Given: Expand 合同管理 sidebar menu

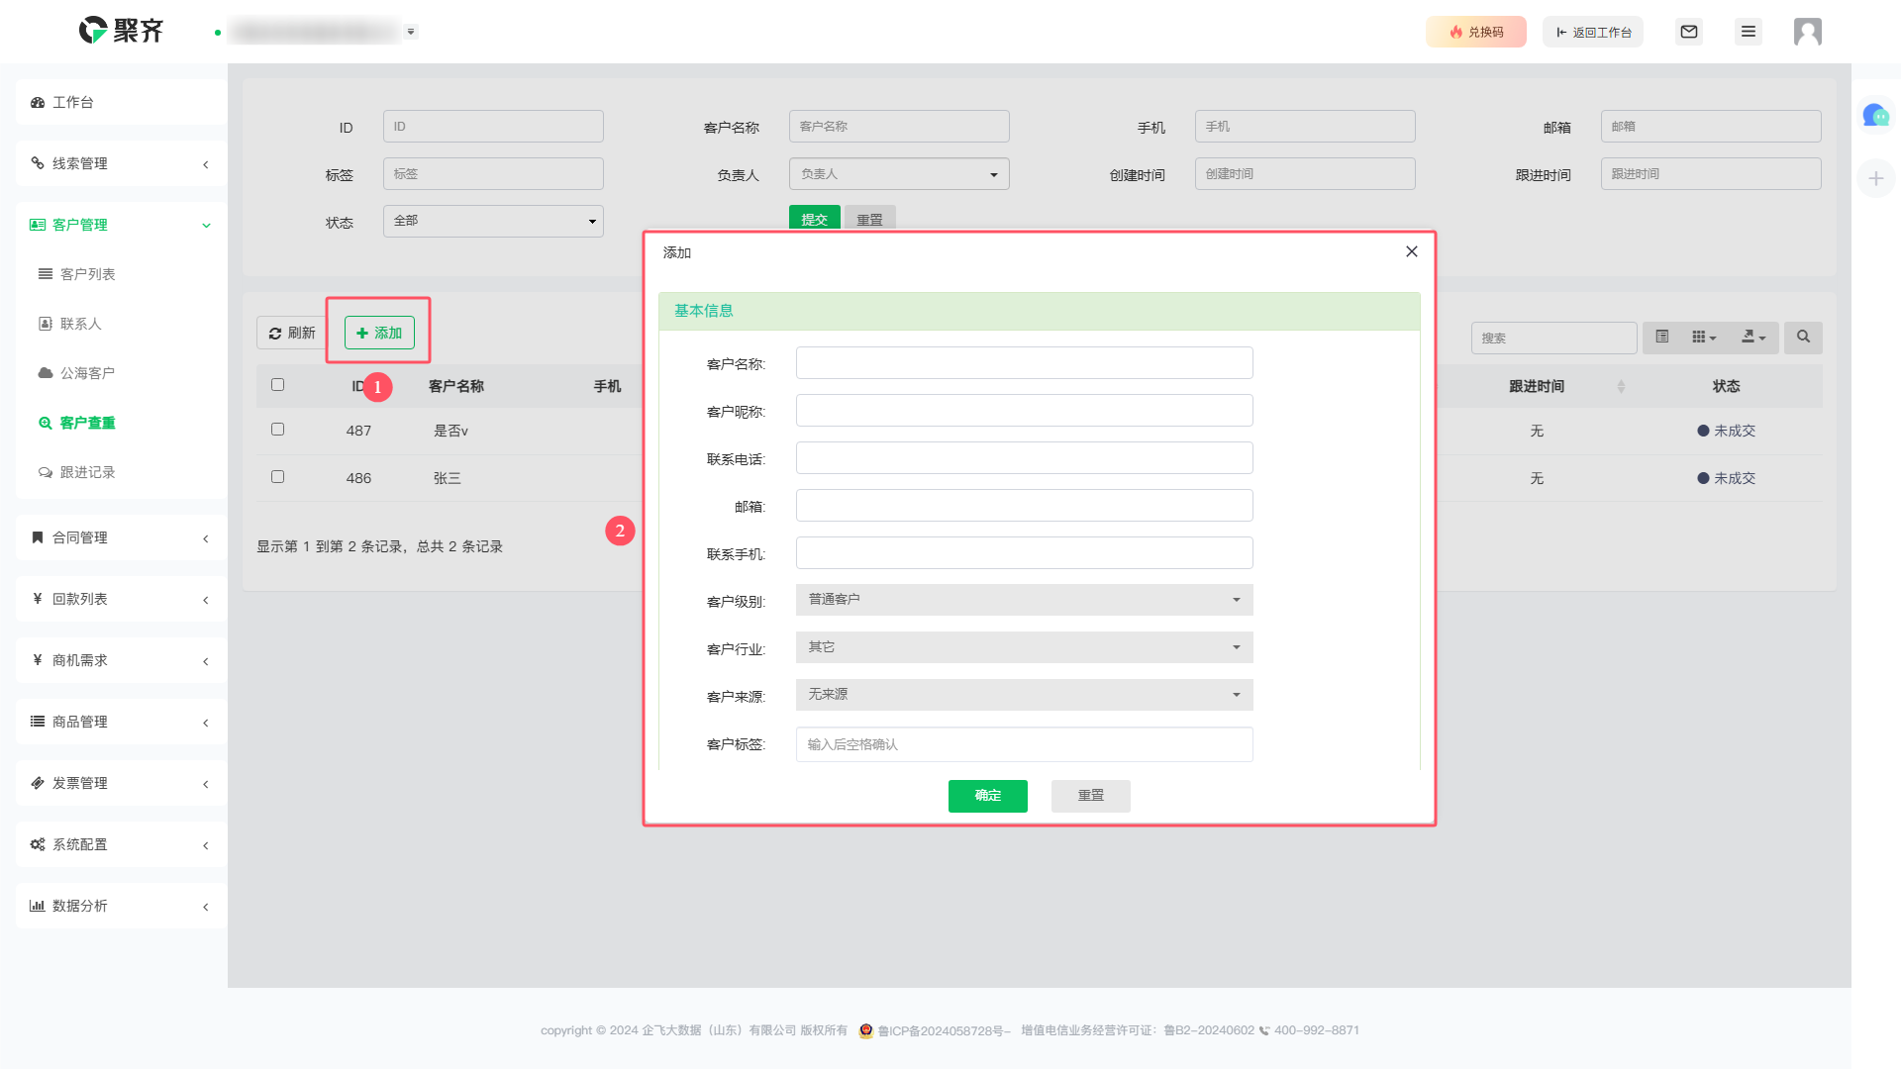Looking at the screenshot, I should (x=121, y=537).
